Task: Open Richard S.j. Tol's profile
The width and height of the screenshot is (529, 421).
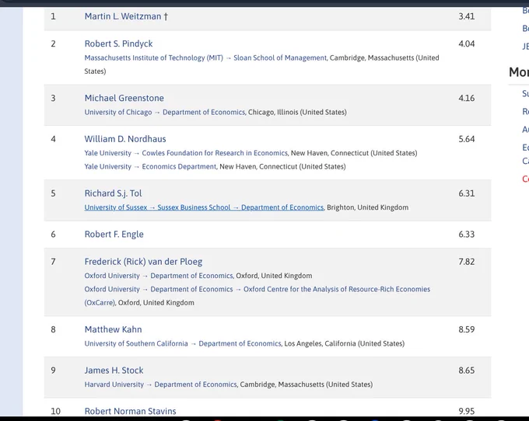Action: (x=113, y=193)
